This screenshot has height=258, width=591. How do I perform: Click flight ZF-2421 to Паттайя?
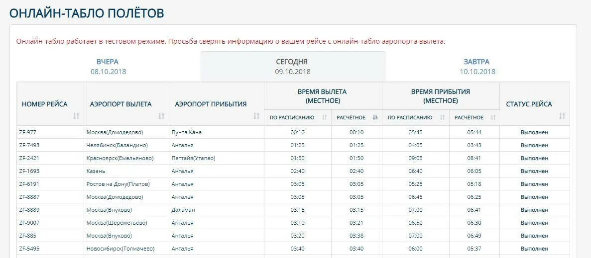point(293,158)
